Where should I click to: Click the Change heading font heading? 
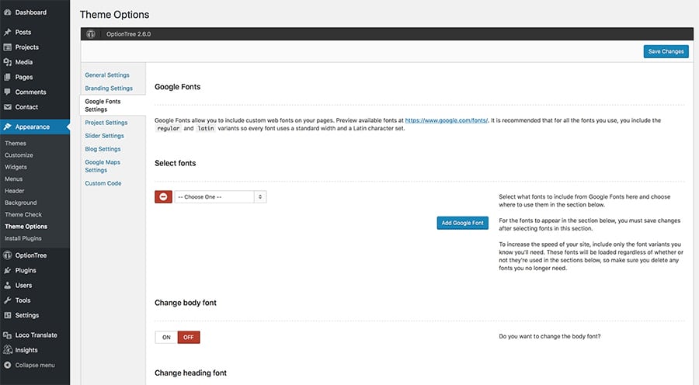[190, 373]
